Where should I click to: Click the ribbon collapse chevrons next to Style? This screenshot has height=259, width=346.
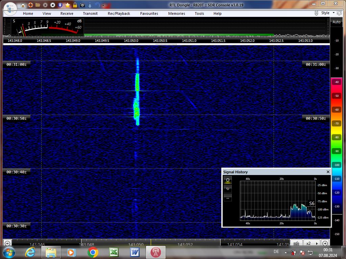(x=316, y=13)
